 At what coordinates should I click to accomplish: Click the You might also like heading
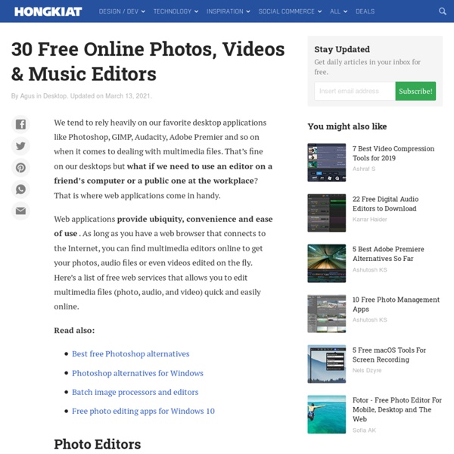pos(347,126)
